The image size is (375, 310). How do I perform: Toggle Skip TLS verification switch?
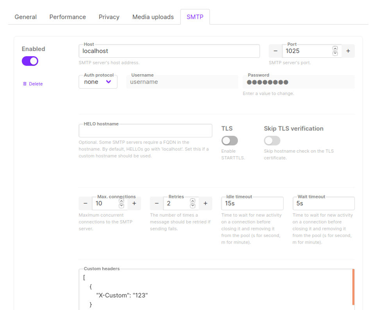tap(272, 141)
